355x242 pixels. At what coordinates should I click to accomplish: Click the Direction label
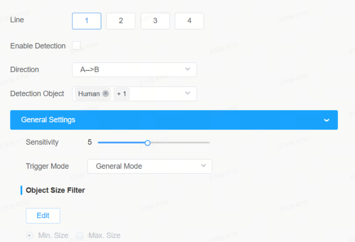pos(25,69)
